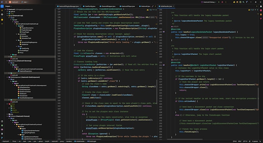Open the Hashcraft project dropdown
The width and height of the screenshot is (263, 143).
(14, 2)
